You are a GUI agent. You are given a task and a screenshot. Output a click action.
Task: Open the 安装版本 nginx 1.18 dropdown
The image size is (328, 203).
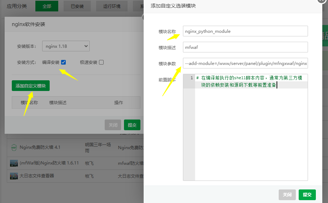point(66,46)
